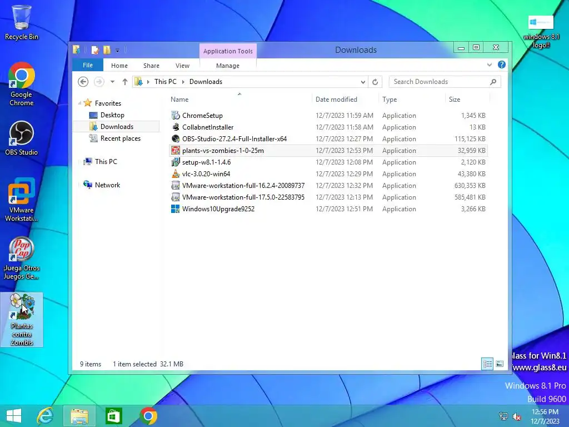Click the ChromeSetup file icon
This screenshot has width=569, height=427.
176,116
